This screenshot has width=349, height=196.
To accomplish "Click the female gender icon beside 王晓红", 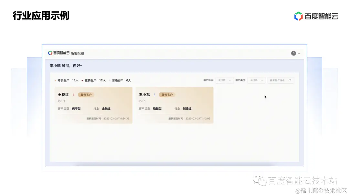I will [73, 95].
